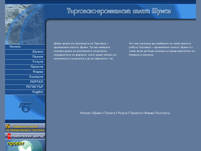The width and height of the screenshot is (201, 151).
Task: Click the small icon on the Taiwan portal banner
Action: (x=8, y=126)
